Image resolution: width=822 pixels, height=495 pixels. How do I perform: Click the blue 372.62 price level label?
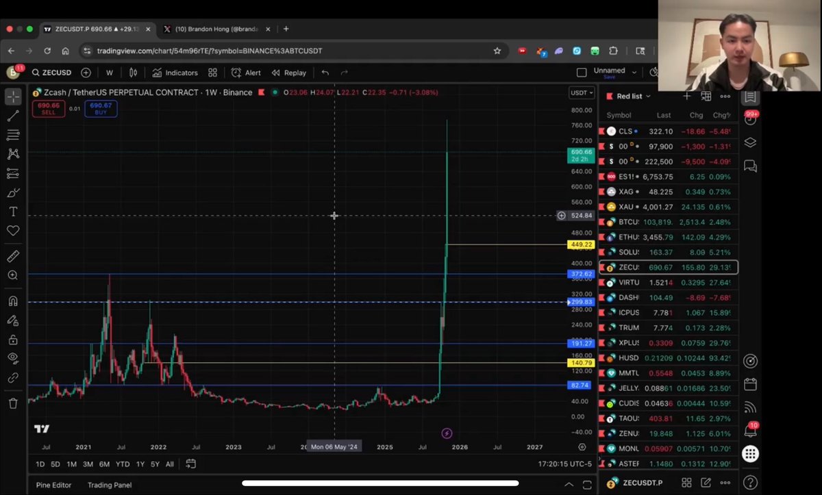click(580, 274)
